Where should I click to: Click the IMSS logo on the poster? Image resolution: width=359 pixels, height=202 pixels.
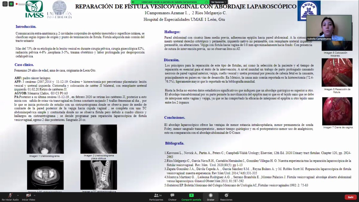coord(34,9)
